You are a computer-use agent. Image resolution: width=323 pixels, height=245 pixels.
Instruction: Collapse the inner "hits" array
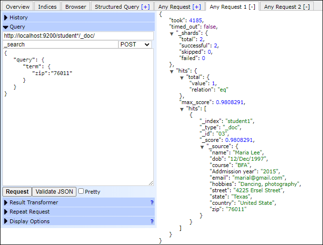(182, 109)
